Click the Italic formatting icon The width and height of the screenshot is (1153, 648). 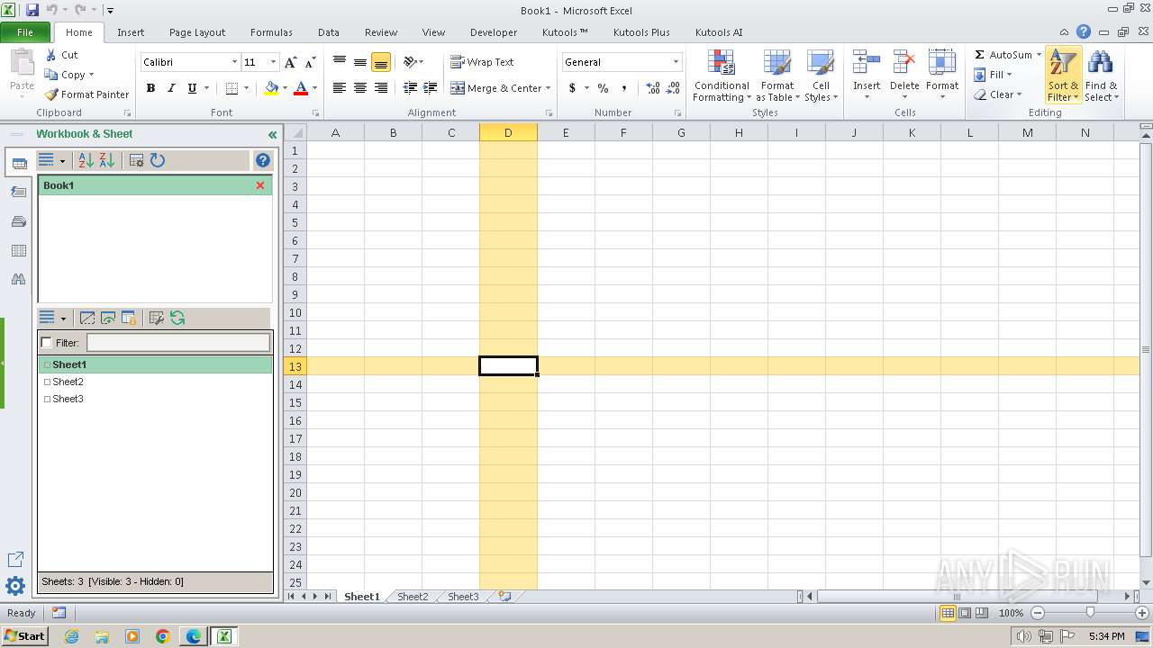pos(171,88)
